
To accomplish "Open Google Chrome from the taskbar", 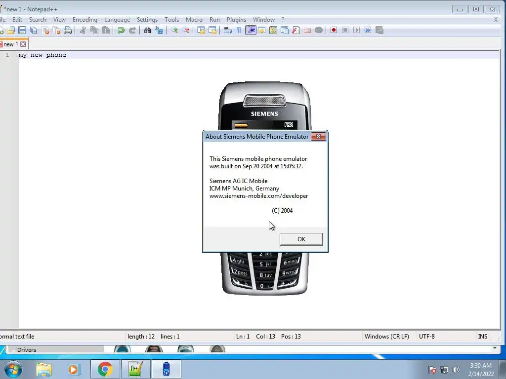I will point(105,369).
